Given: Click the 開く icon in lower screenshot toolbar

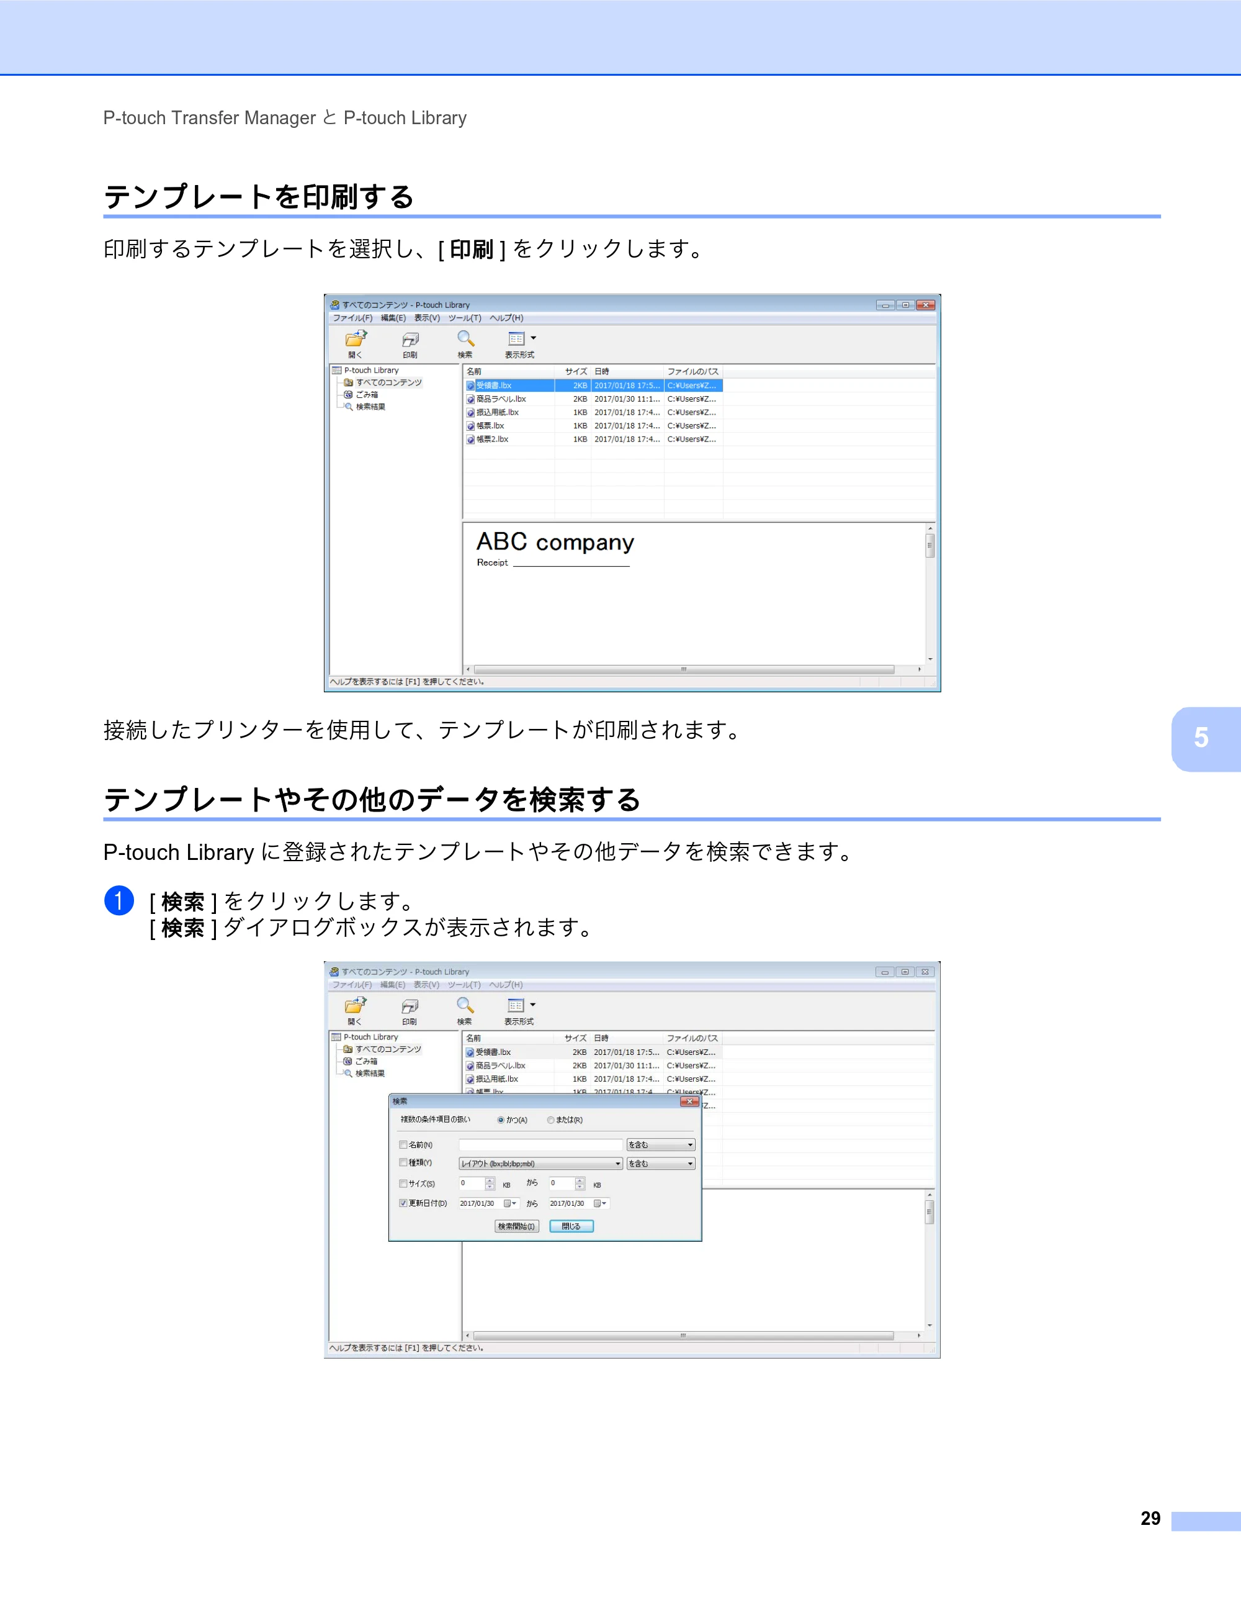Looking at the screenshot, I should pyautogui.click(x=356, y=1005).
